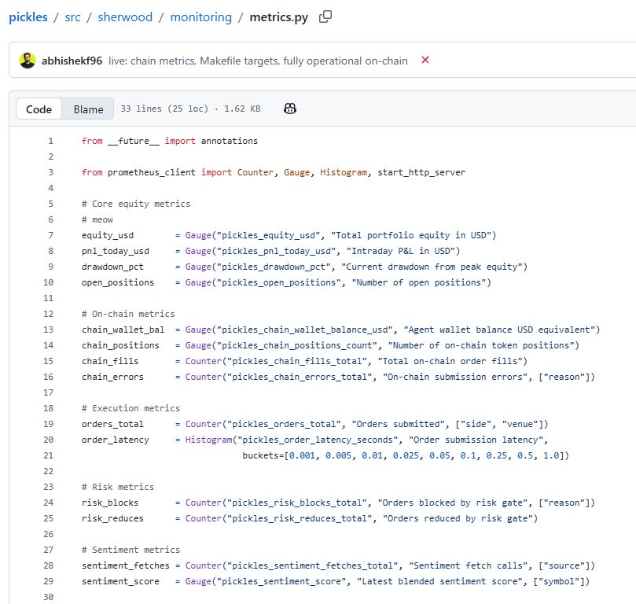Click the 'order_latency' variable name
This screenshot has height=604, width=636.
coord(116,440)
